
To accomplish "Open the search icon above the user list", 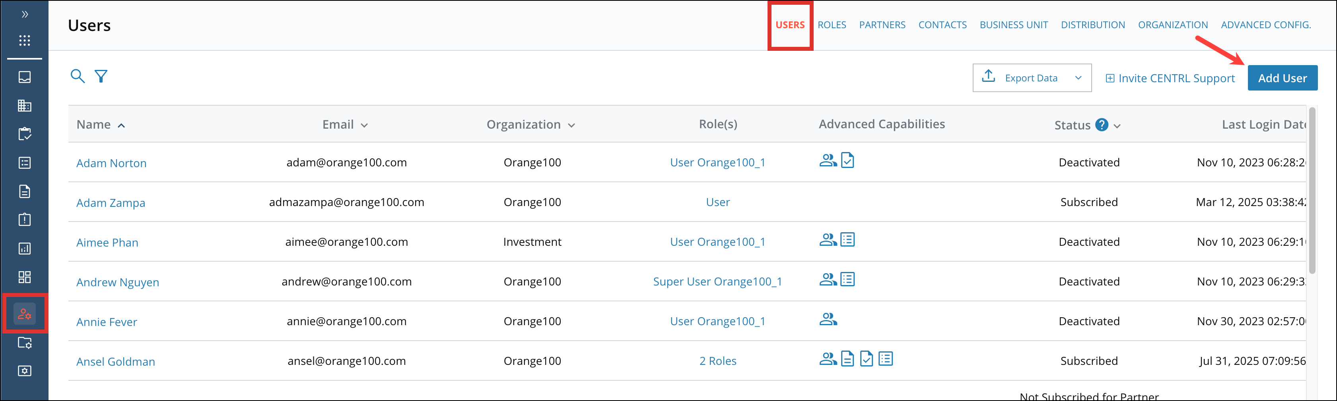I will 78,76.
